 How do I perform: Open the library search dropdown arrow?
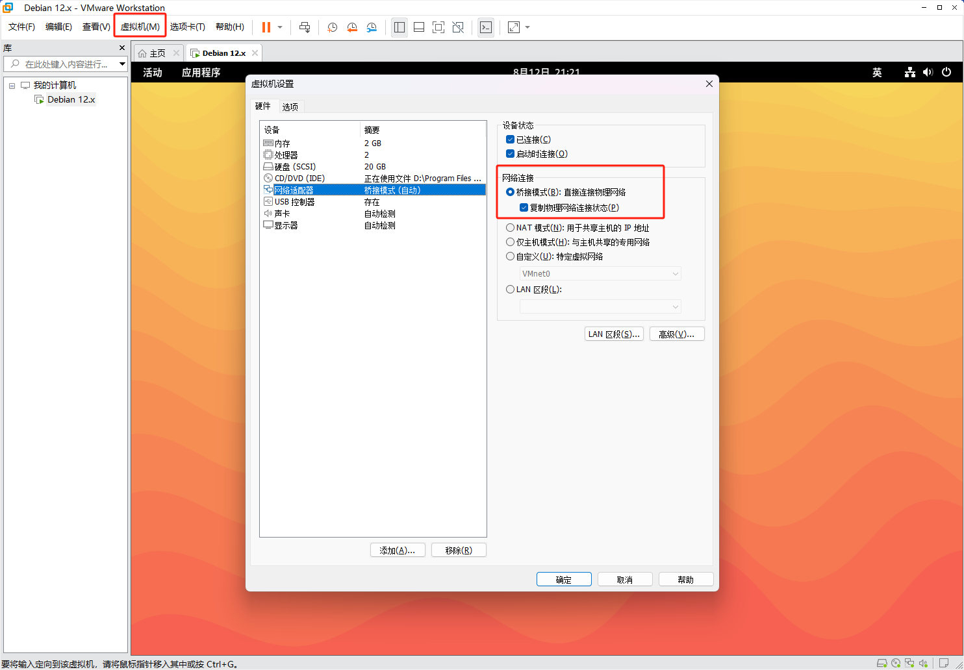pyautogui.click(x=122, y=64)
